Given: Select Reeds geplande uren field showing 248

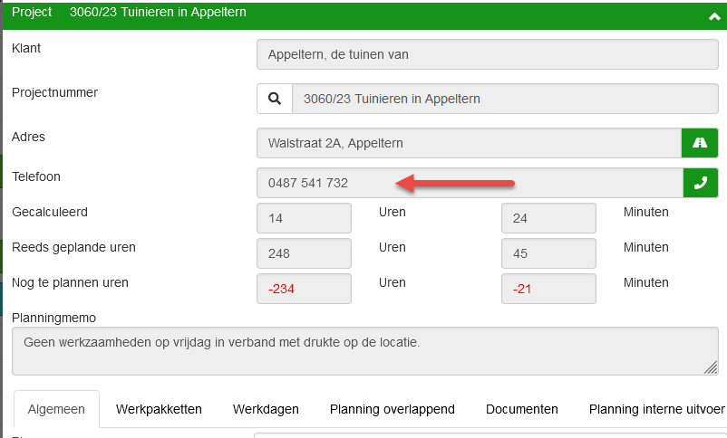Looking at the screenshot, I should coord(304,253).
